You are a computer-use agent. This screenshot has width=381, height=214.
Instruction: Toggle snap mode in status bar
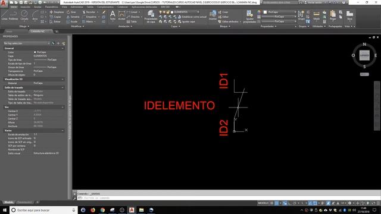(276, 203)
